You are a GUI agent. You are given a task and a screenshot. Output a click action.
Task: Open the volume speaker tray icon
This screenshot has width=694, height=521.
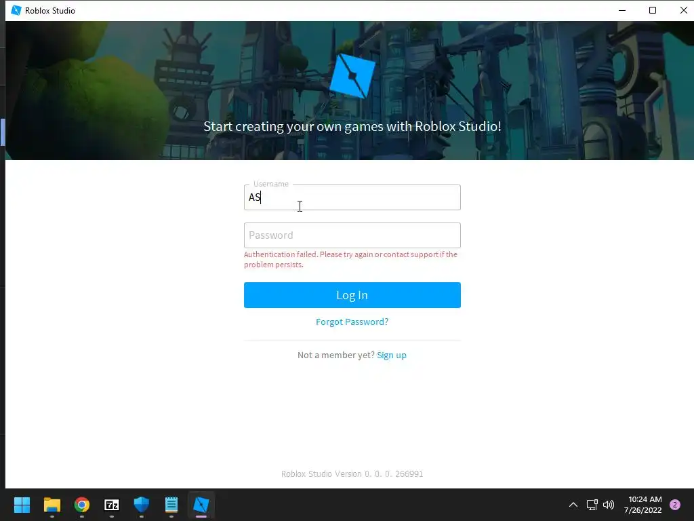pyautogui.click(x=609, y=505)
